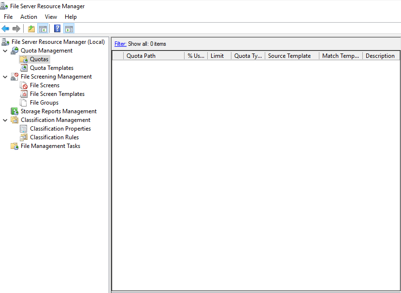Click the File Screen Templates icon
This screenshot has height=293, width=401.
click(24, 94)
